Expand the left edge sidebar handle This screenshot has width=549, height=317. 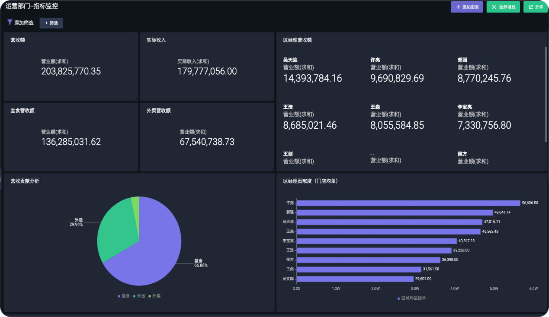tap(1, 179)
